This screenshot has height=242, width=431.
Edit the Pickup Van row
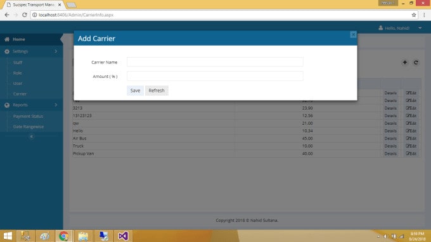tap(411, 153)
